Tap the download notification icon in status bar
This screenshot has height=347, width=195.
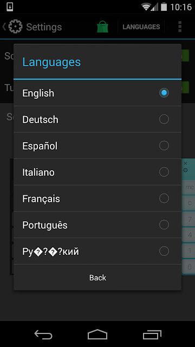[10, 7]
